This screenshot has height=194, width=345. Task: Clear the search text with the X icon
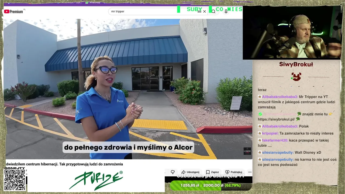205,11
